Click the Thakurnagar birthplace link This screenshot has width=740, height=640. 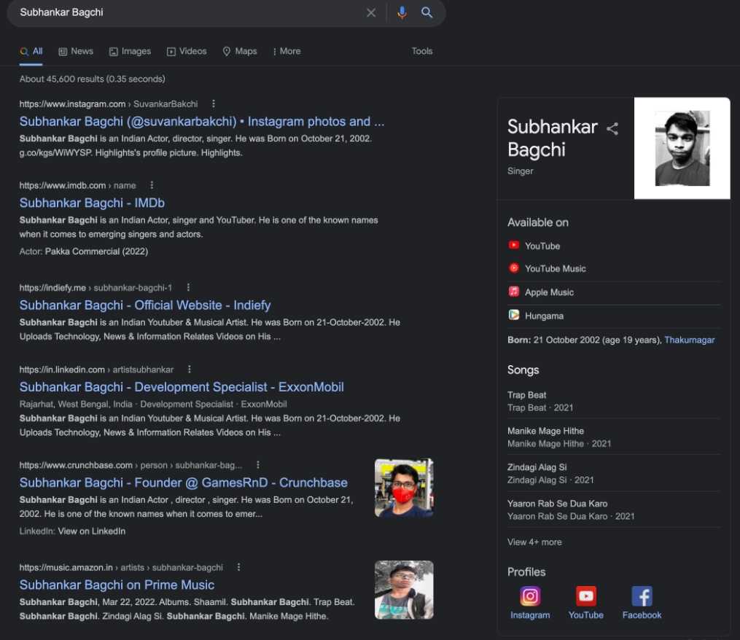click(x=689, y=340)
